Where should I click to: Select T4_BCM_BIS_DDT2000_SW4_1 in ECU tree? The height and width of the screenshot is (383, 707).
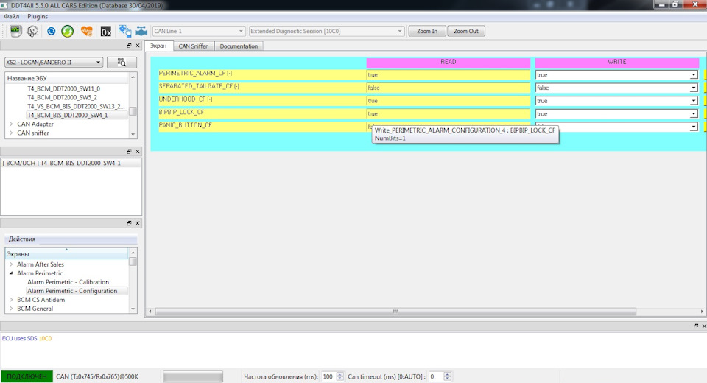68,116
